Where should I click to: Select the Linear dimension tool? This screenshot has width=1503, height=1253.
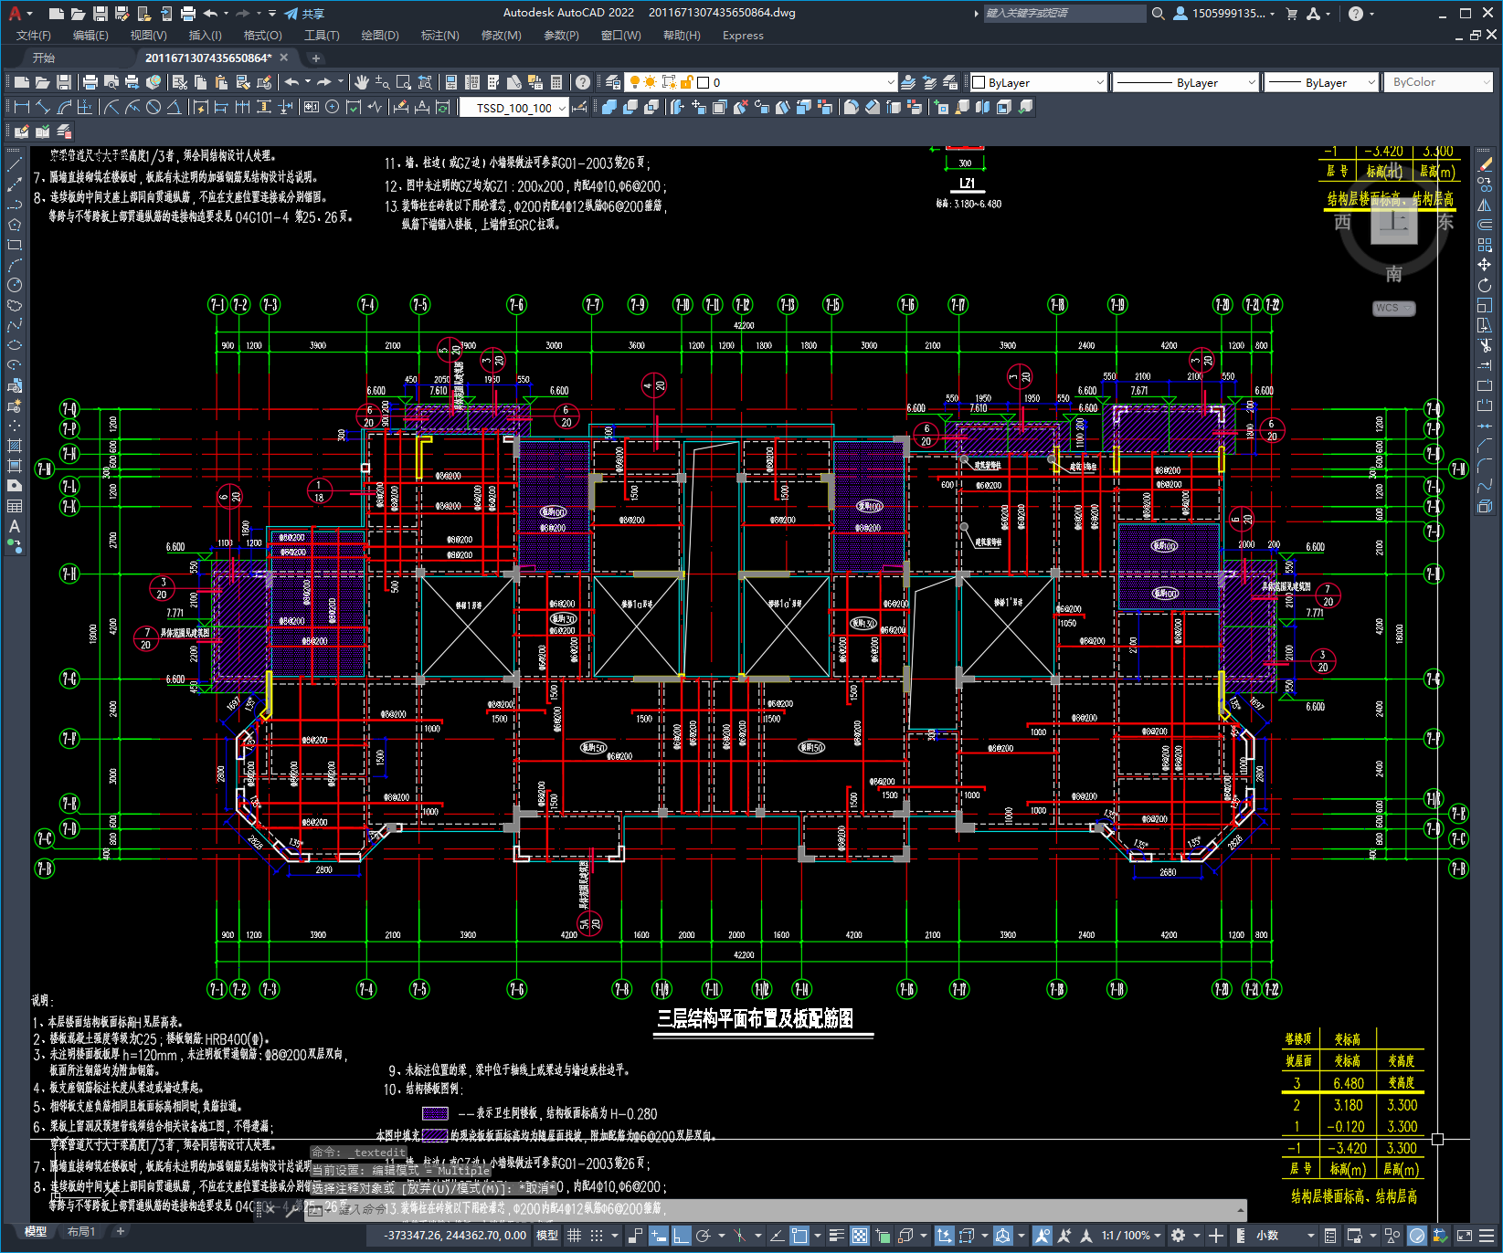coord(22,107)
